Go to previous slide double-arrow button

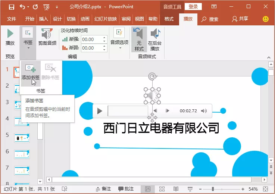point(271,166)
